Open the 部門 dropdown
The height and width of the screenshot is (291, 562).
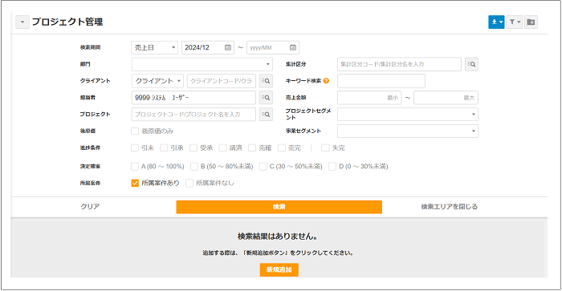(x=202, y=64)
